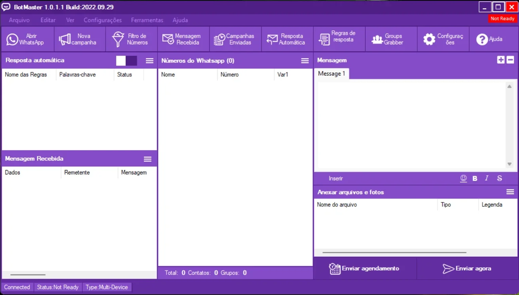Apply italic formatting to message
519x295 pixels.
(487, 178)
